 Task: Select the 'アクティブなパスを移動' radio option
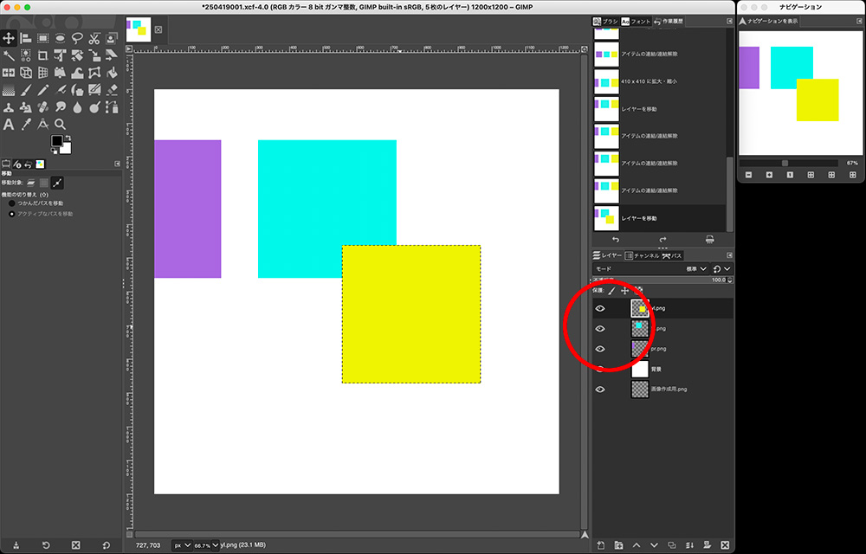pos(12,214)
